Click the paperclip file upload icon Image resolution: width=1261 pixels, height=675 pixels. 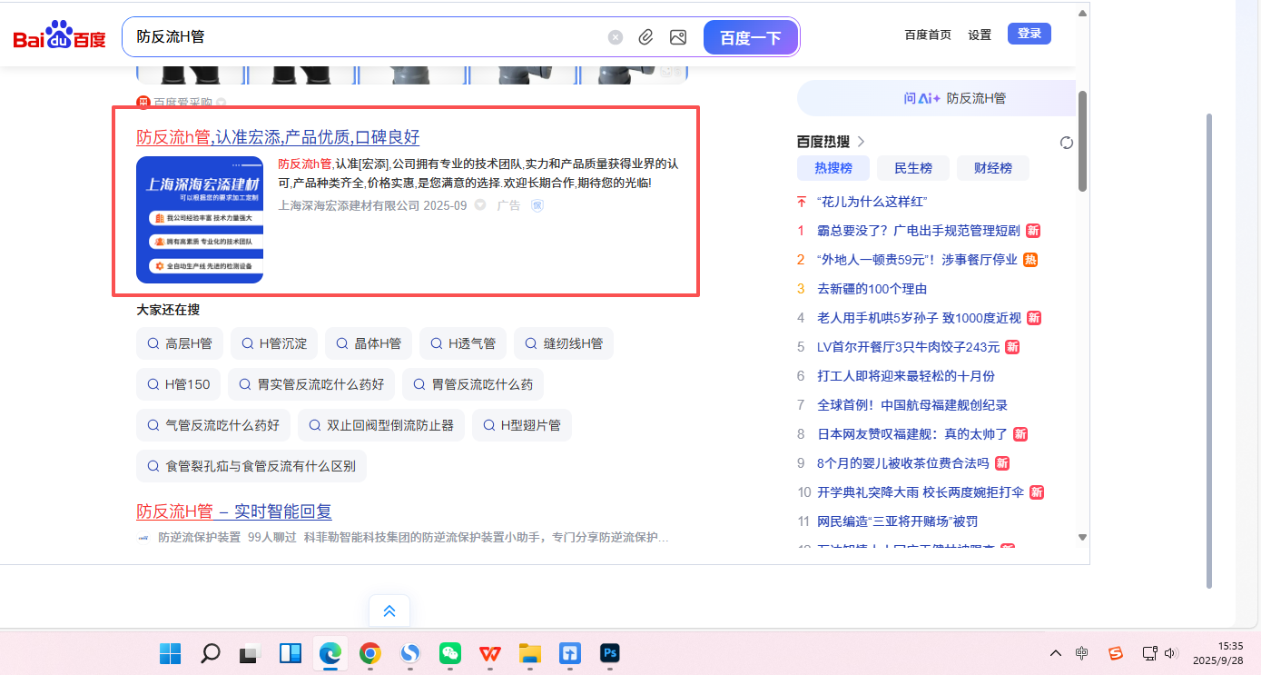click(x=645, y=37)
